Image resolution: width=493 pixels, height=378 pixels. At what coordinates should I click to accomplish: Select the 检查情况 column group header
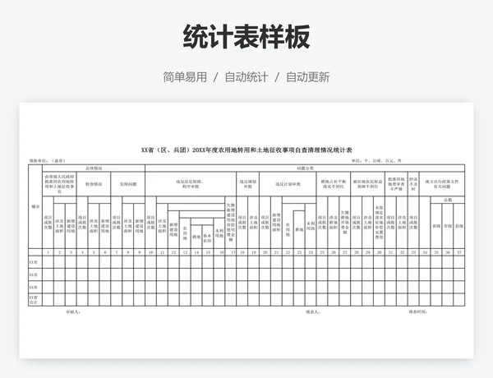94,184
